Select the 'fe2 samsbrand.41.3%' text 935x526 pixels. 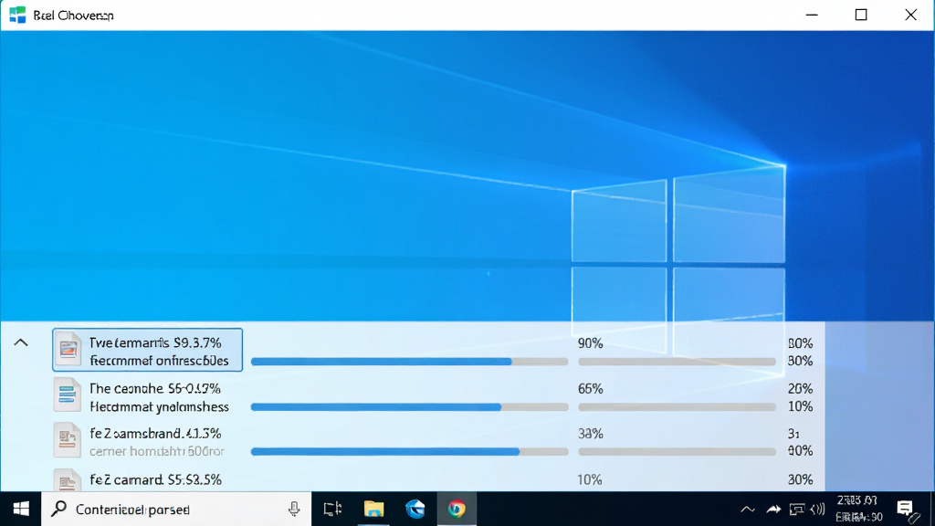pos(155,434)
